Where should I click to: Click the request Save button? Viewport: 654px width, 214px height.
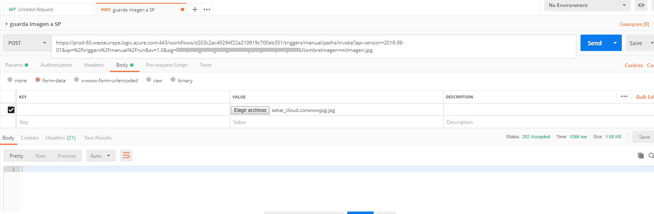click(x=636, y=43)
